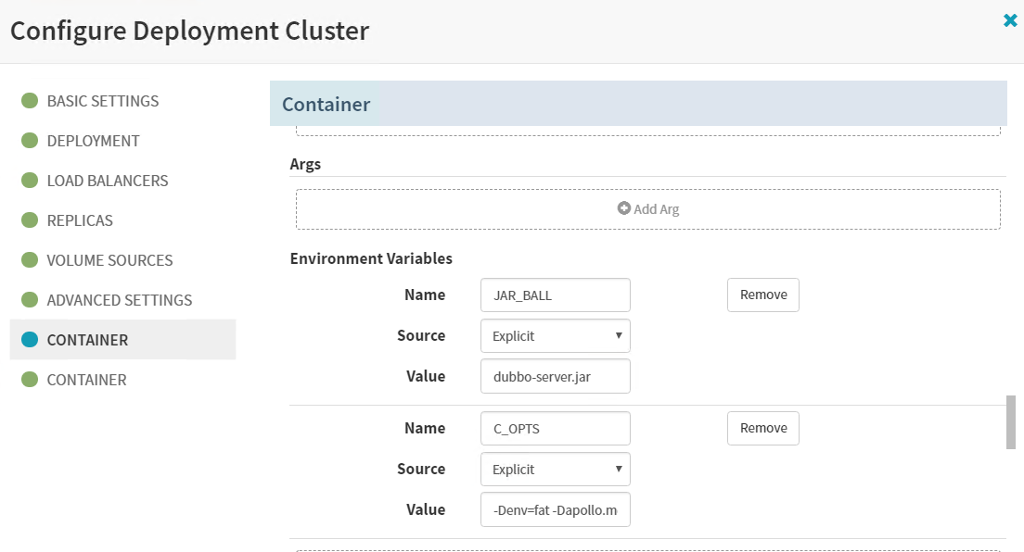Open the Source dropdown for JAR_BALL
Image resolution: width=1024 pixels, height=552 pixels.
click(555, 335)
